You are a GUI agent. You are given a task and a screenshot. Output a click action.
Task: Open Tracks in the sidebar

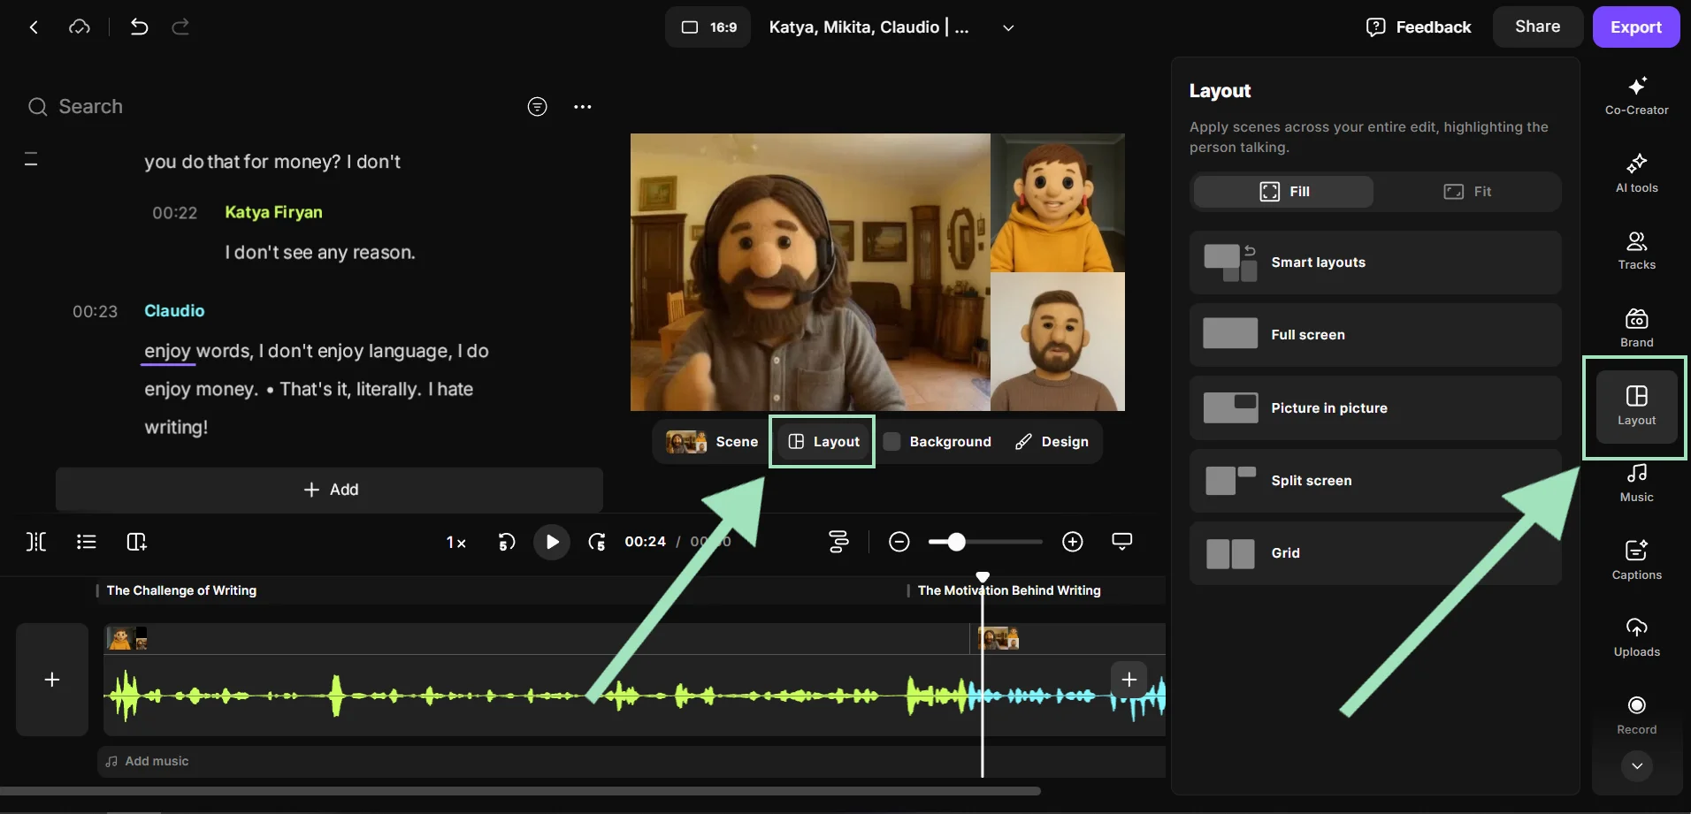click(1636, 250)
